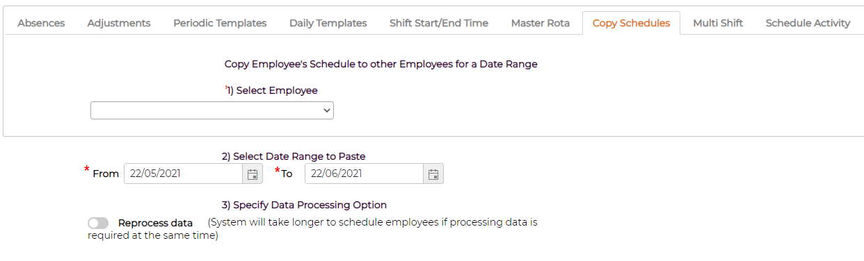Viewport: 864px width, 261px height.
Task: View the Schedule Activity tab
Action: [808, 23]
